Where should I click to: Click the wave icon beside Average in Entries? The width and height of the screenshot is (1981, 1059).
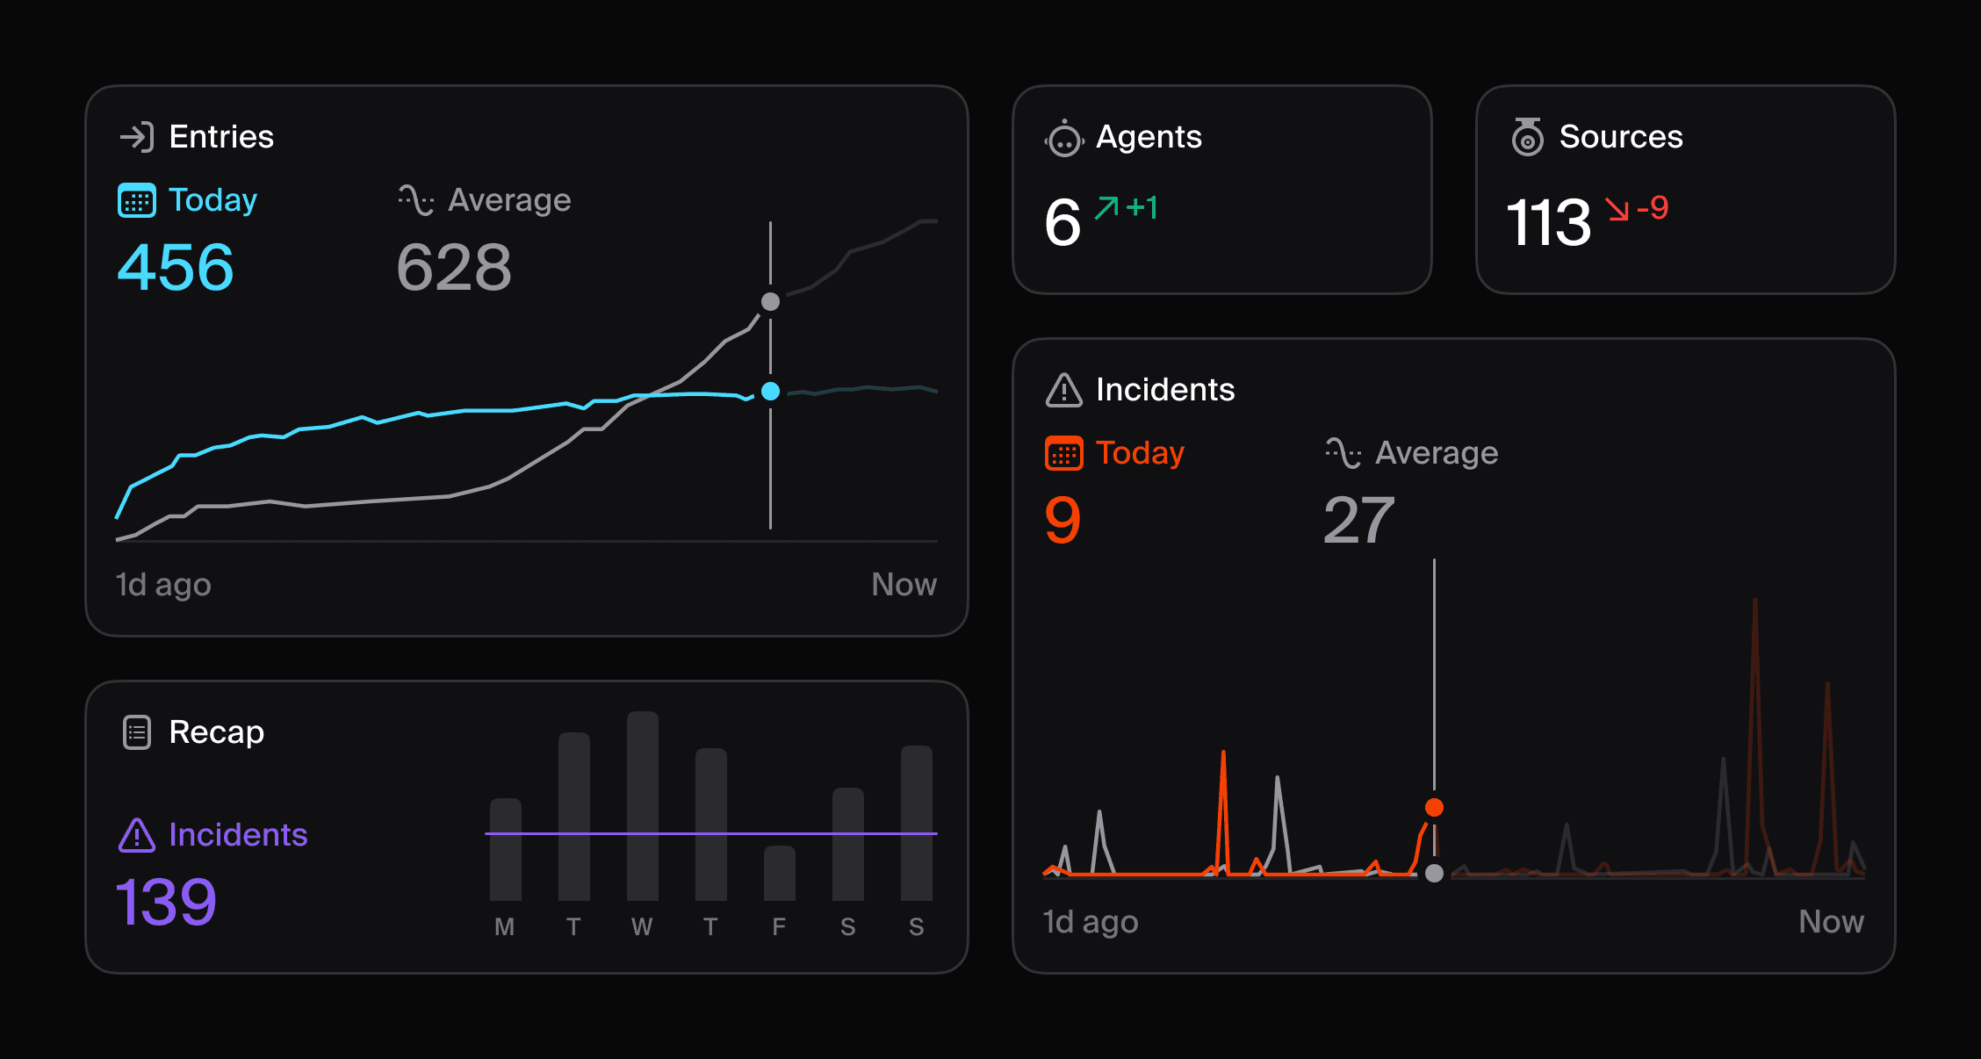pyautogui.click(x=415, y=200)
